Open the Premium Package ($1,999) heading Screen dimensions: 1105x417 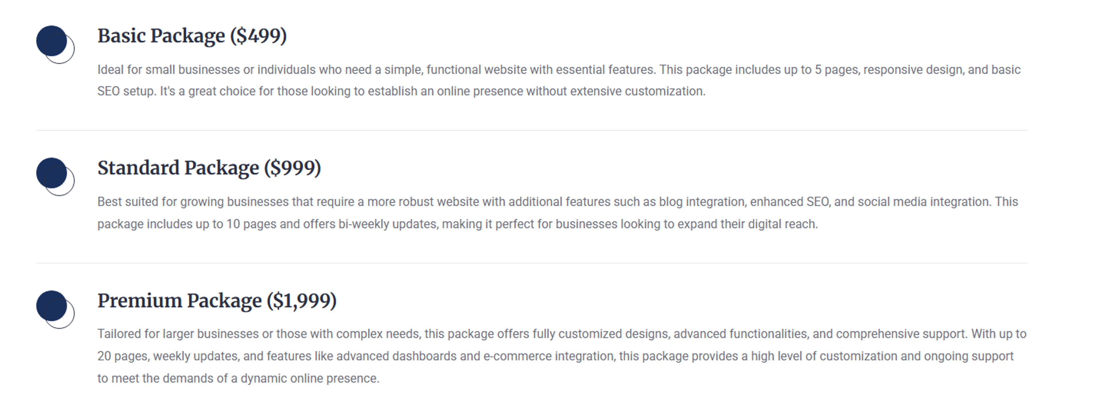(x=217, y=301)
